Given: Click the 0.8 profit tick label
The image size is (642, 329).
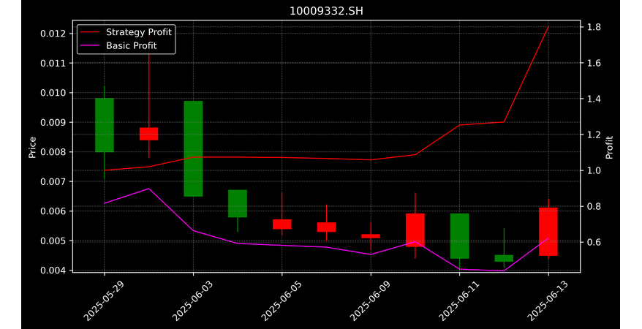Looking at the screenshot, I should [x=592, y=206].
